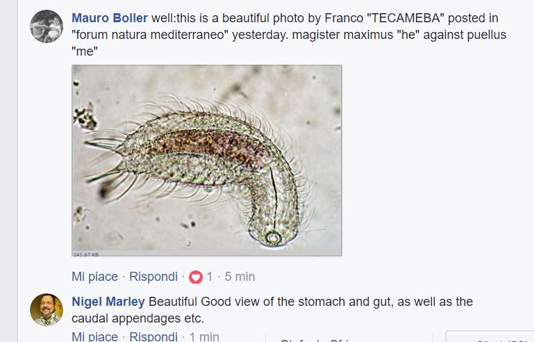The width and height of the screenshot is (534, 342).
Task: Open the 1 min timestamp permalink
Action: pyautogui.click(x=204, y=336)
